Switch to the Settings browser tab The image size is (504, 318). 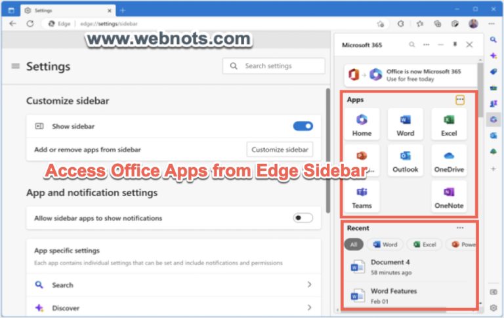68,10
